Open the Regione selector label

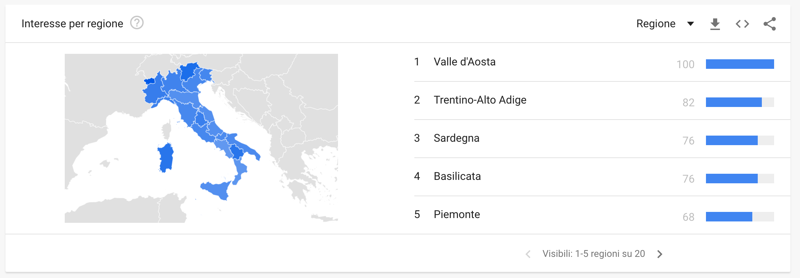tap(656, 24)
